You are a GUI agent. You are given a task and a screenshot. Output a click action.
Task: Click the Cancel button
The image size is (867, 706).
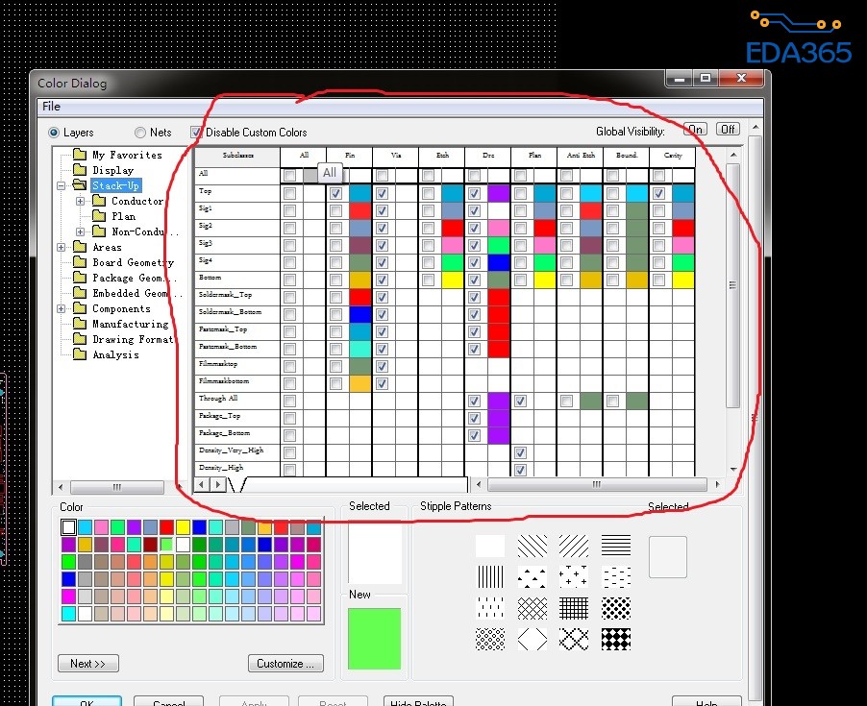[168, 701]
